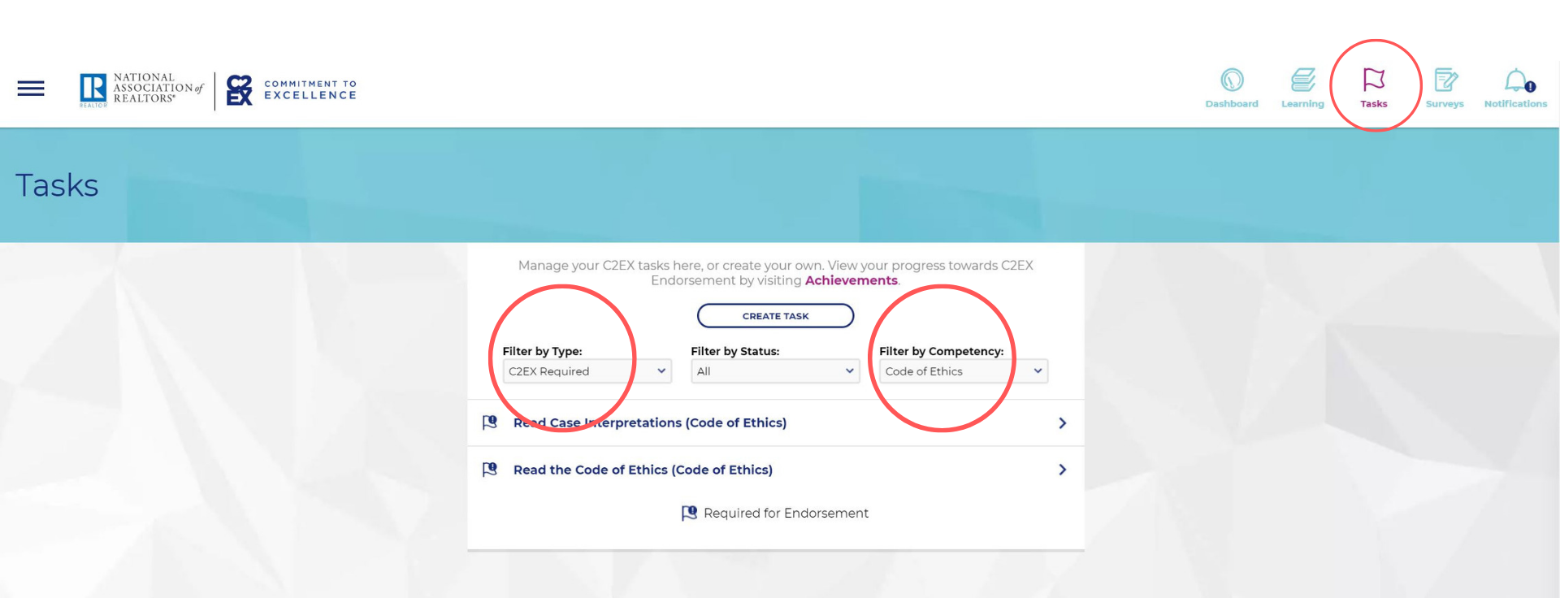Click the Dashboard nav label
The image size is (1560, 598).
(x=1232, y=104)
